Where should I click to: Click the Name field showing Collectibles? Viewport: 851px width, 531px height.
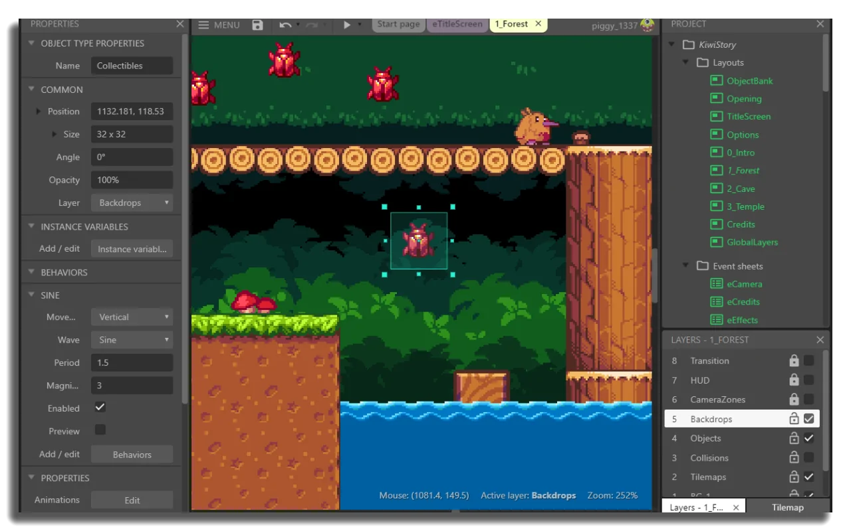[131, 66]
